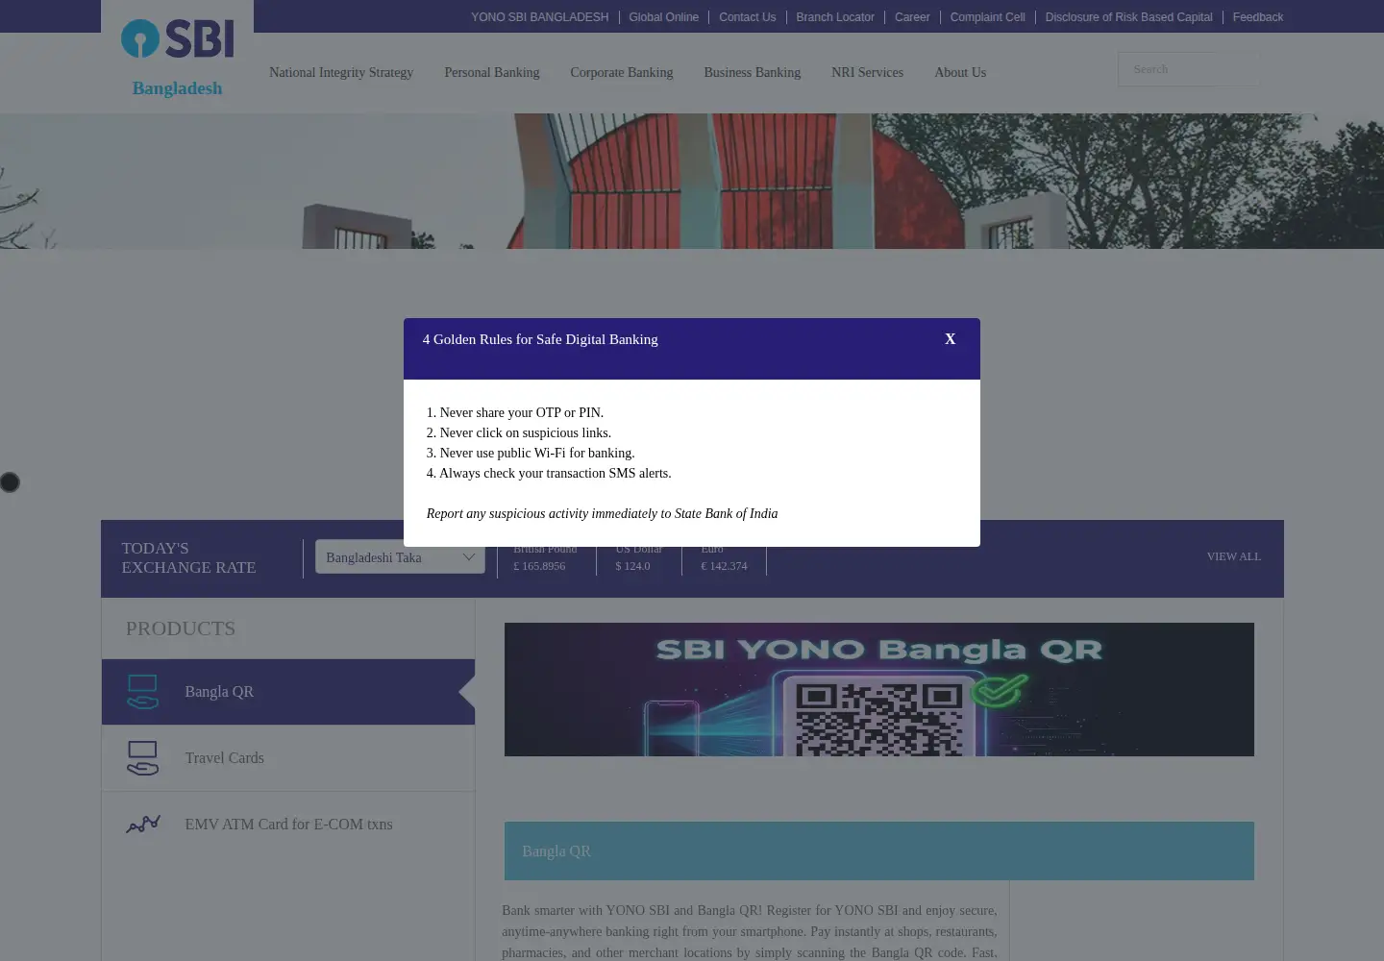Open the NRI Services menu
The width and height of the screenshot is (1384, 961).
click(867, 72)
